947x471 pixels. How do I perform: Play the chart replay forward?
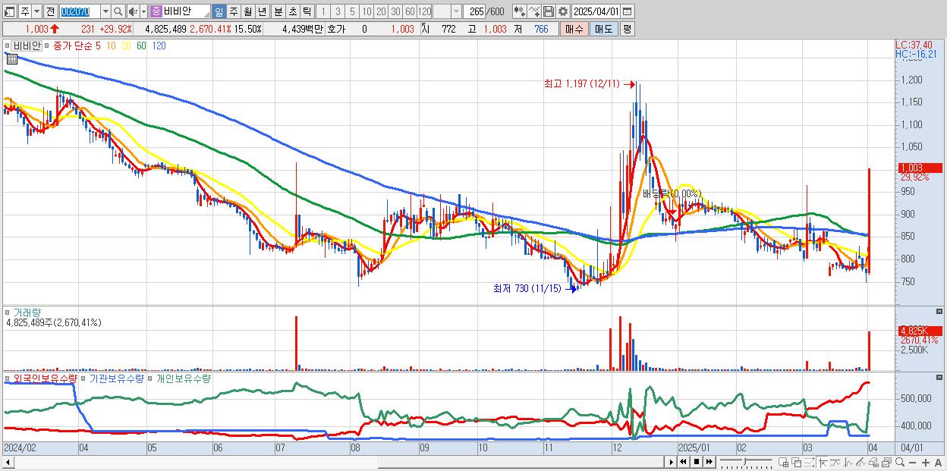672,462
